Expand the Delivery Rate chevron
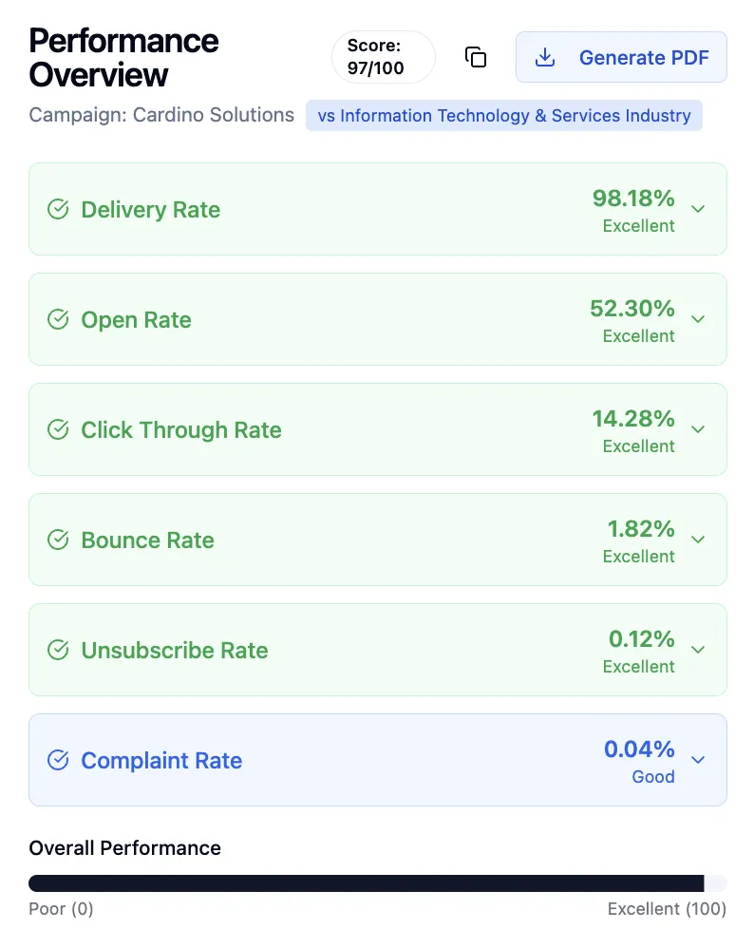The image size is (754, 948). pos(698,209)
